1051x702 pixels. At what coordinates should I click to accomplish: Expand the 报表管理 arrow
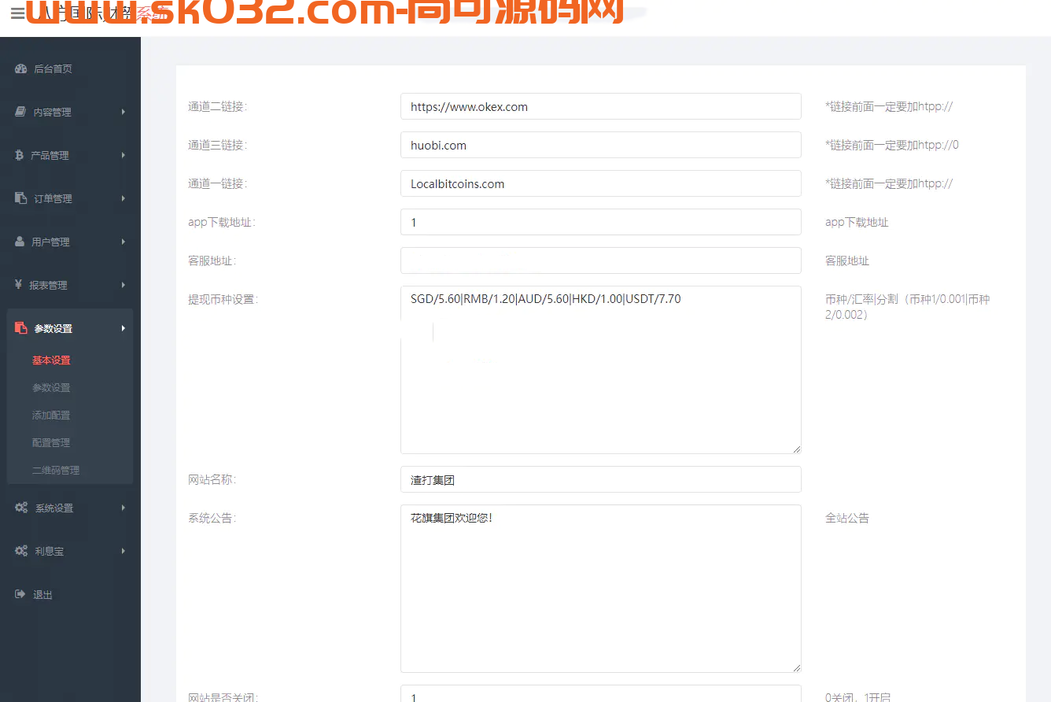coord(124,285)
